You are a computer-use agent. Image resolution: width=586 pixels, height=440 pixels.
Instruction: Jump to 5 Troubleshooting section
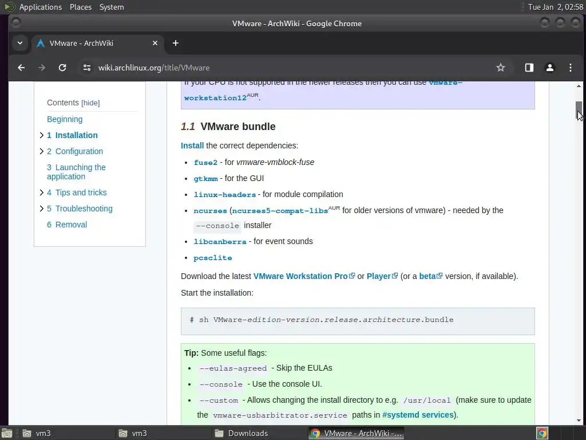[80, 209]
